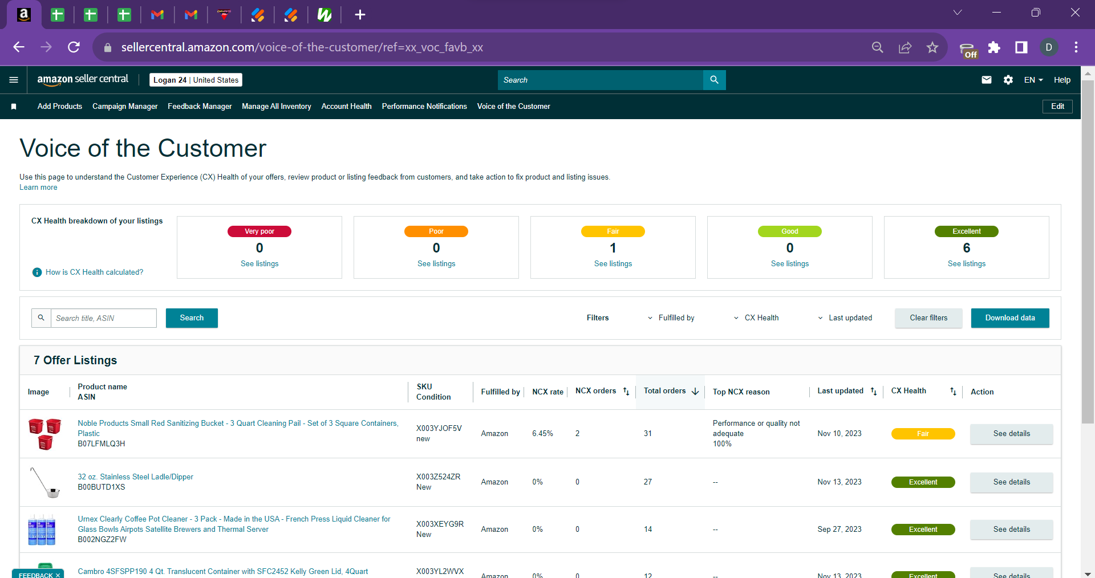Click Clear filters
1095x578 pixels.
point(928,318)
